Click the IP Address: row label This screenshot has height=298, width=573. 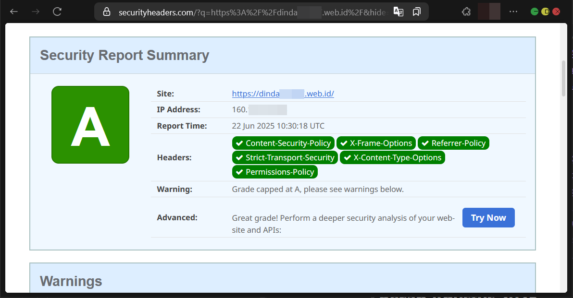click(x=179, y=110)
